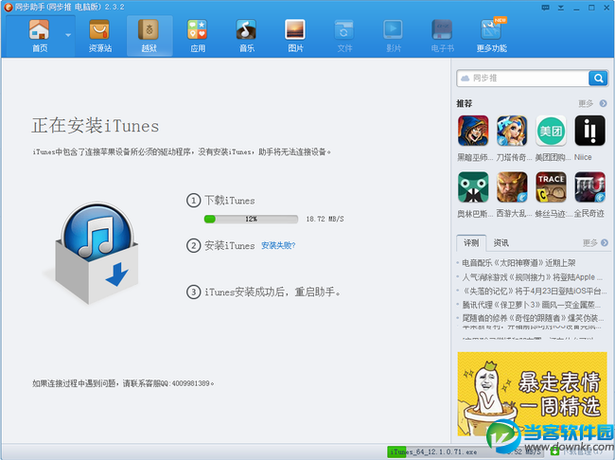This screenshot has height=460, width=615.
Task: Click the 同步推 search input field
Action: tap(523, 79)
